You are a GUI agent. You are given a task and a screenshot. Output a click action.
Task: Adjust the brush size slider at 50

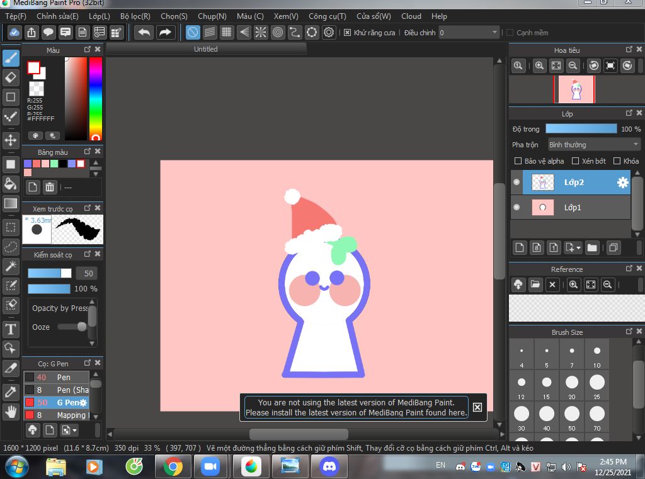pos(49,273)
